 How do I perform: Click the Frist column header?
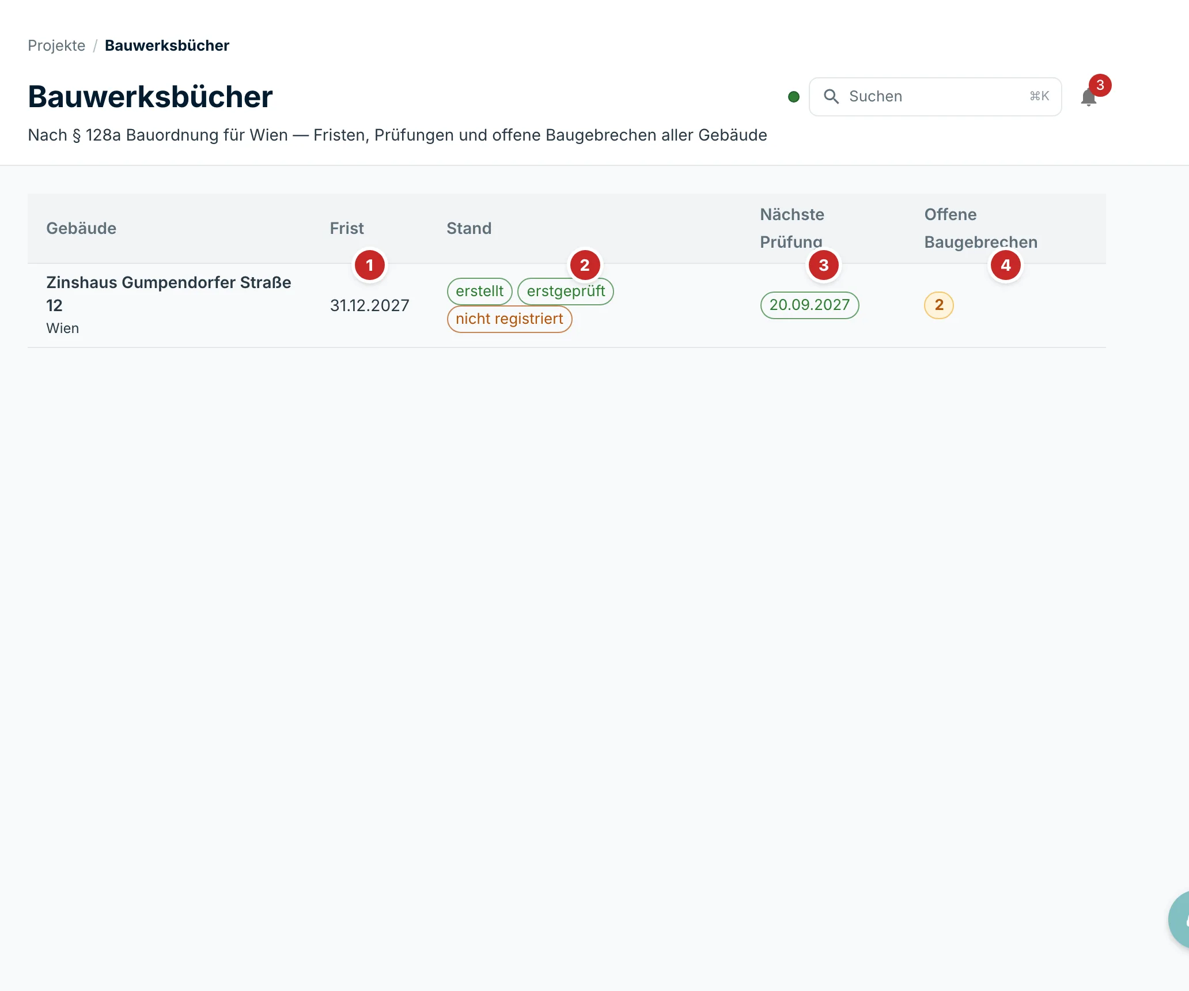[347, 228]
